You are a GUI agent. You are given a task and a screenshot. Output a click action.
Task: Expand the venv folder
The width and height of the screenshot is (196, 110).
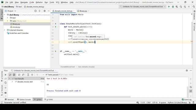tap(7, 21)
